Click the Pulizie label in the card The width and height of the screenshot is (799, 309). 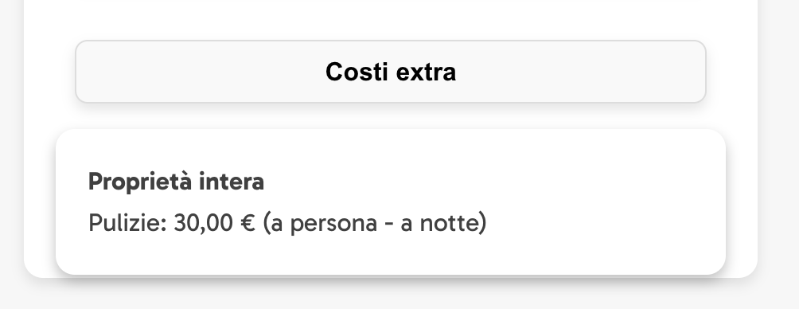125,223
